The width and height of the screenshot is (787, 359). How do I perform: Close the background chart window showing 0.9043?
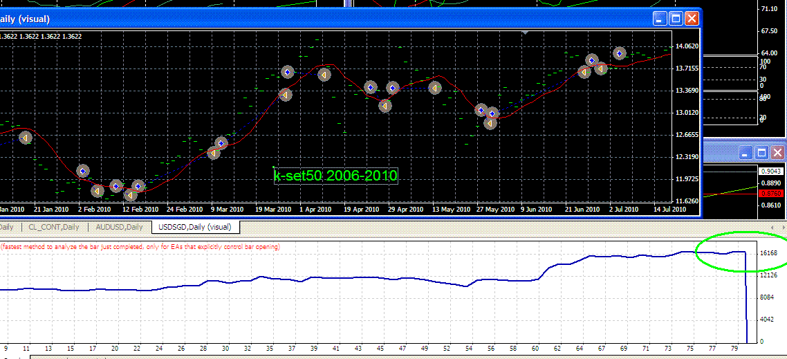point(778,153)
